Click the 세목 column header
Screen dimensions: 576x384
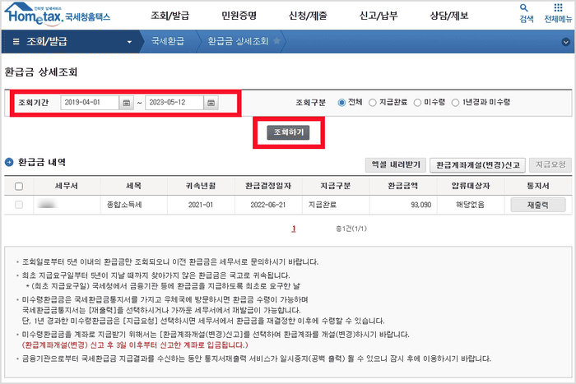[x=133, y=186]
